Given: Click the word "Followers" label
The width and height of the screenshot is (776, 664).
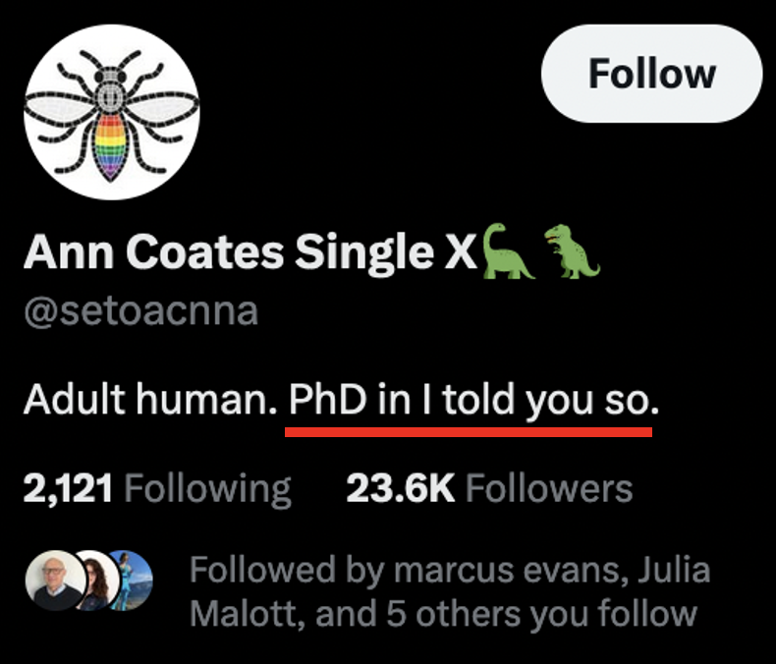Looking at the screenshot, I should 548,488.
